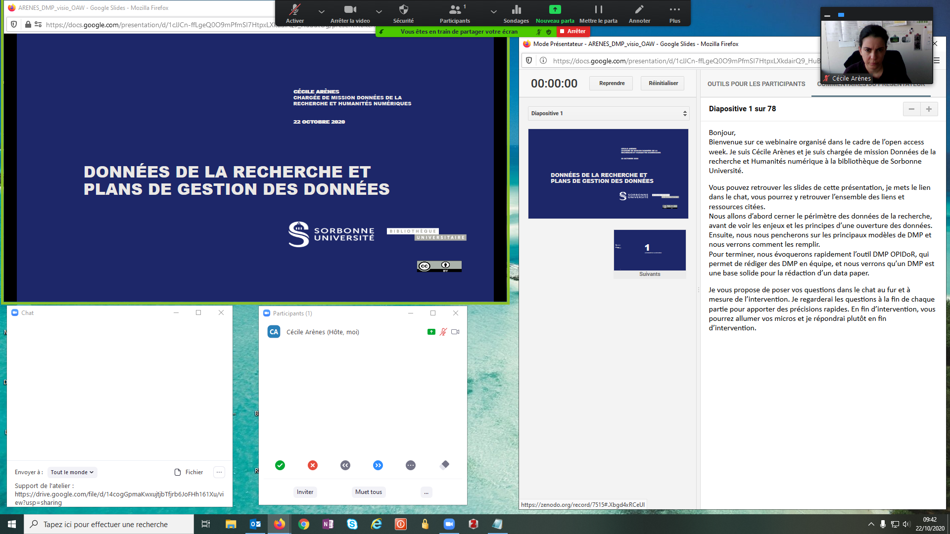Minimize Zoom self-view video thumbnail
The image size is (950, 534).
click(827, 15)
